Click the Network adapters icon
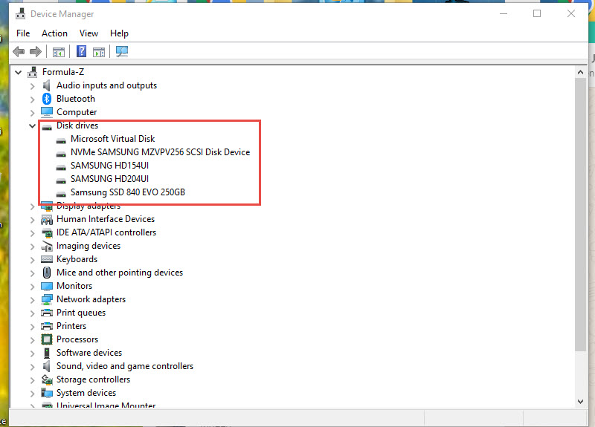 click(47, 300)
